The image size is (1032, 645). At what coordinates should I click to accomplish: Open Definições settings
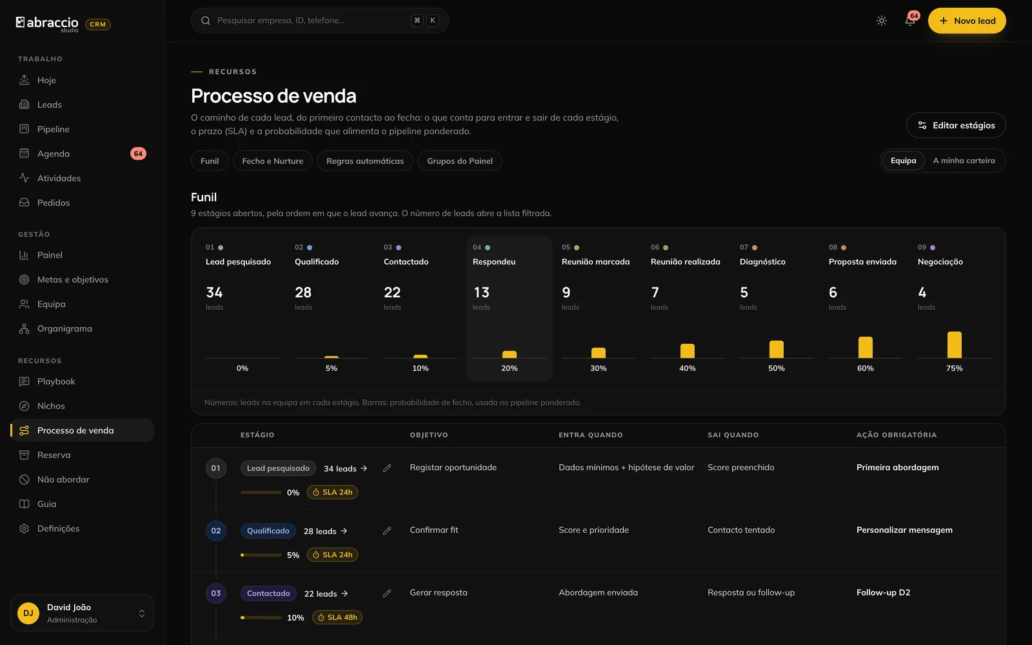82,528
